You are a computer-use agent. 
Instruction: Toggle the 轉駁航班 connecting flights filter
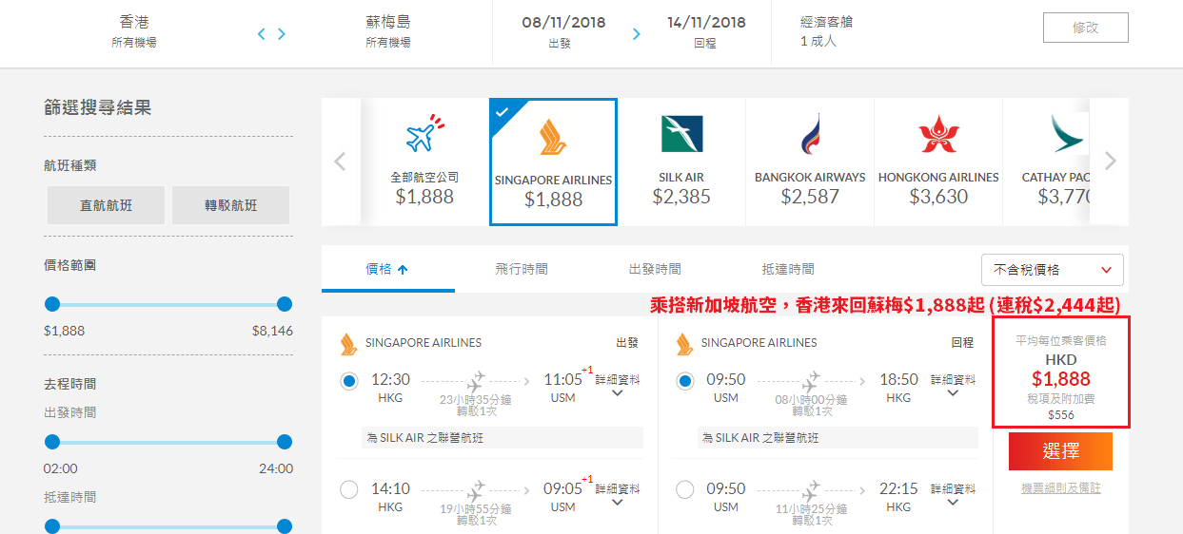[x=230, y=205]
